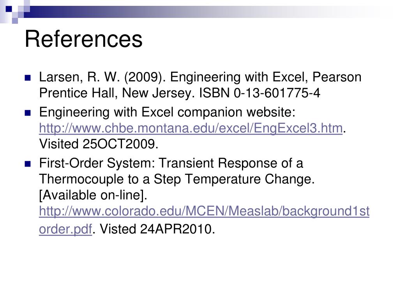Open the colorado.edu Measlab background link
The image size is (399, 299).
tap(204, 211)
